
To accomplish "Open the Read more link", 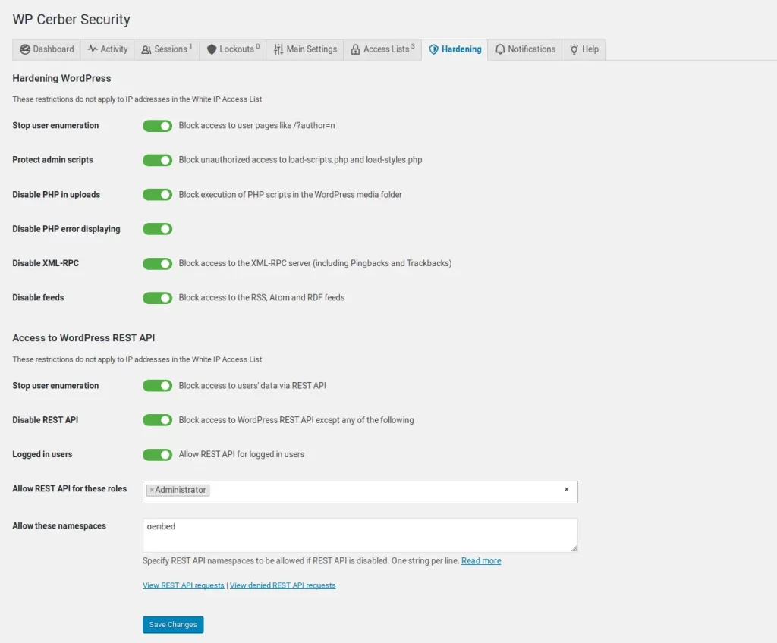I will click(x=481, y=561).
